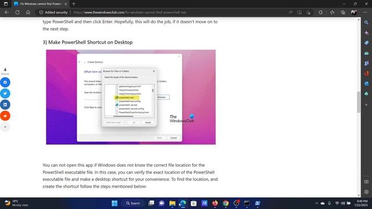The image size is (372, 209).
Task: Enter Immersive Reader via the address bar icon
Action: tap(299, 12)
